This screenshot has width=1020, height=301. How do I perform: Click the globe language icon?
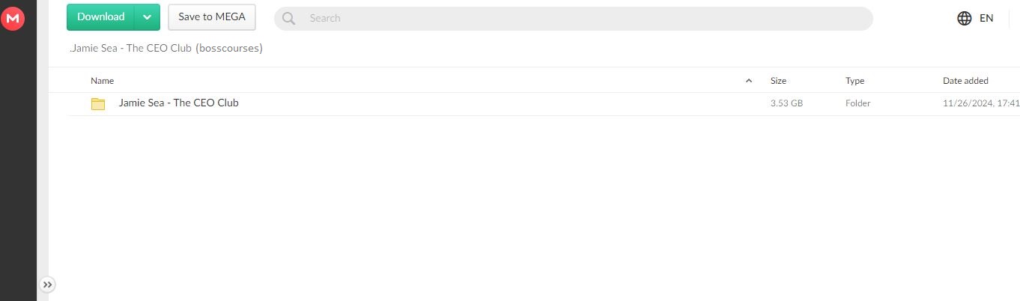pos(965,19)
